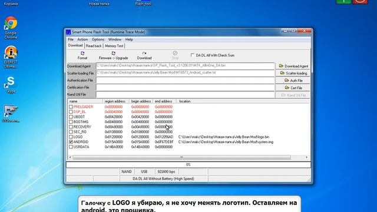Click the Nand Util File field
The image size is (377, 212).
(x=185, y=94)
